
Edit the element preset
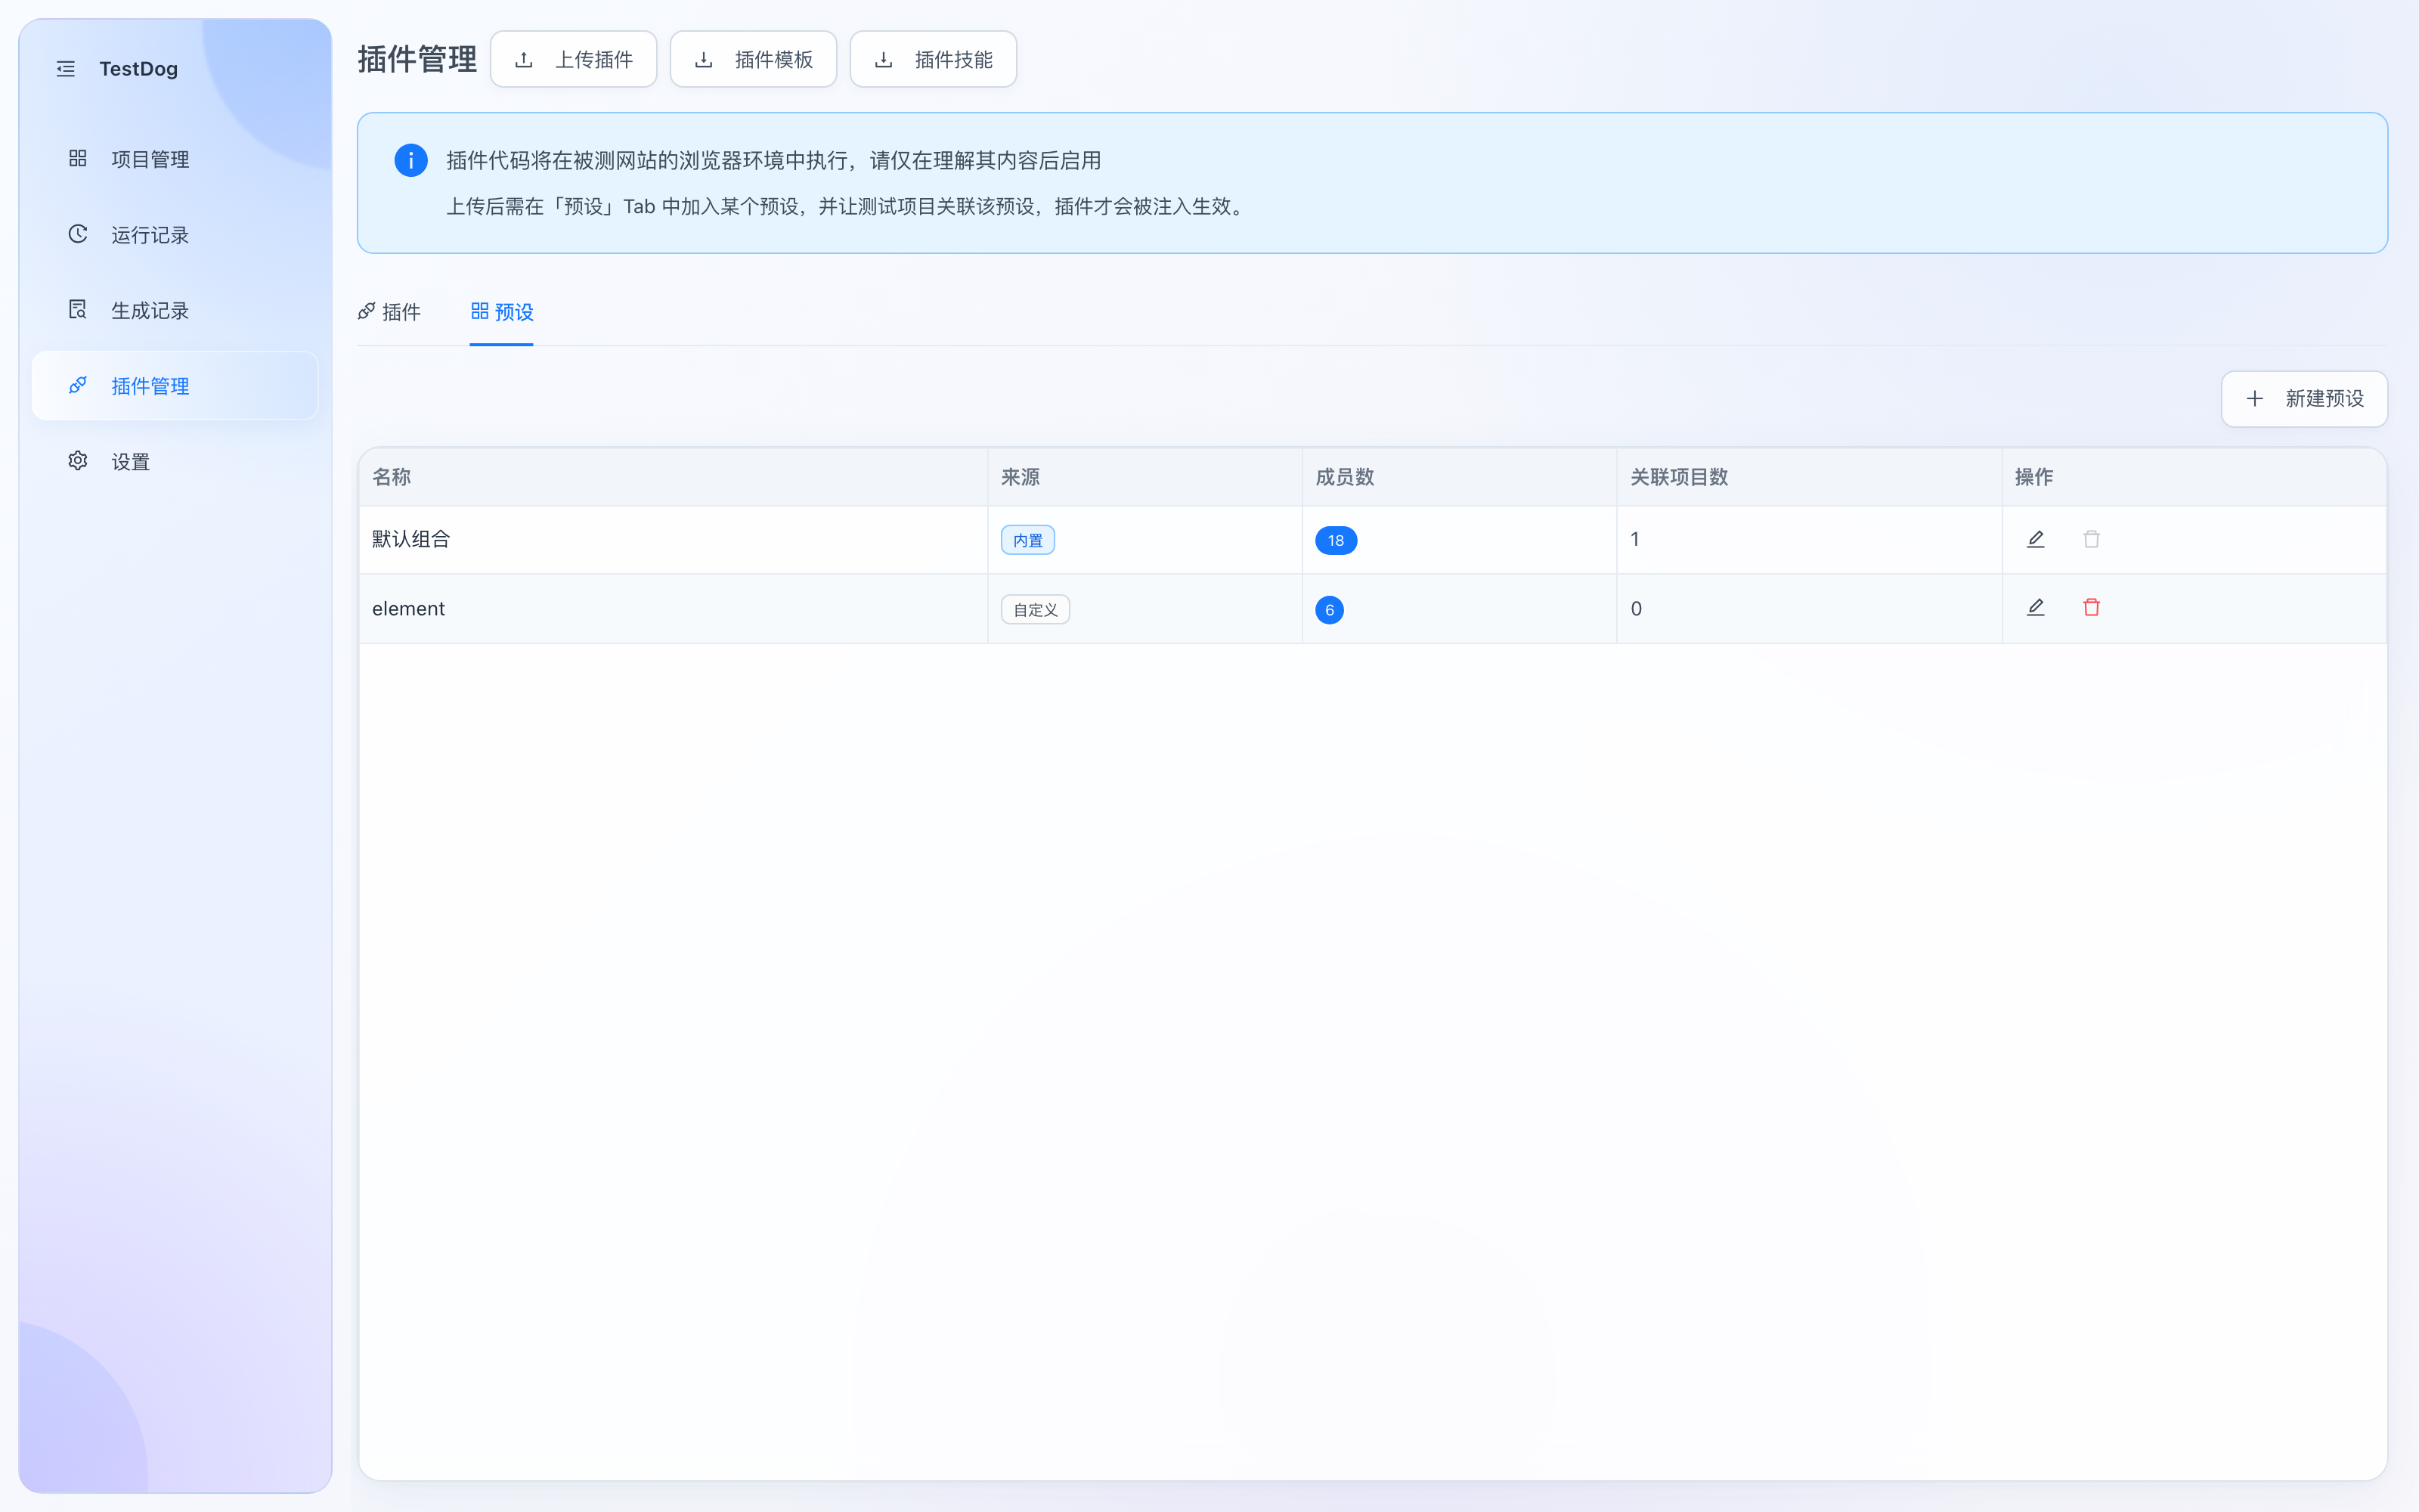(2035, 608)
